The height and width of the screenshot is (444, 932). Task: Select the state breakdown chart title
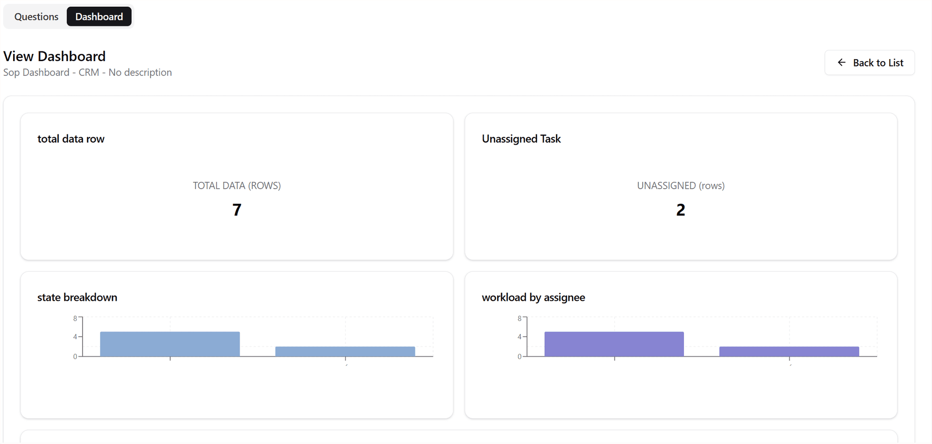click(77, 297)
